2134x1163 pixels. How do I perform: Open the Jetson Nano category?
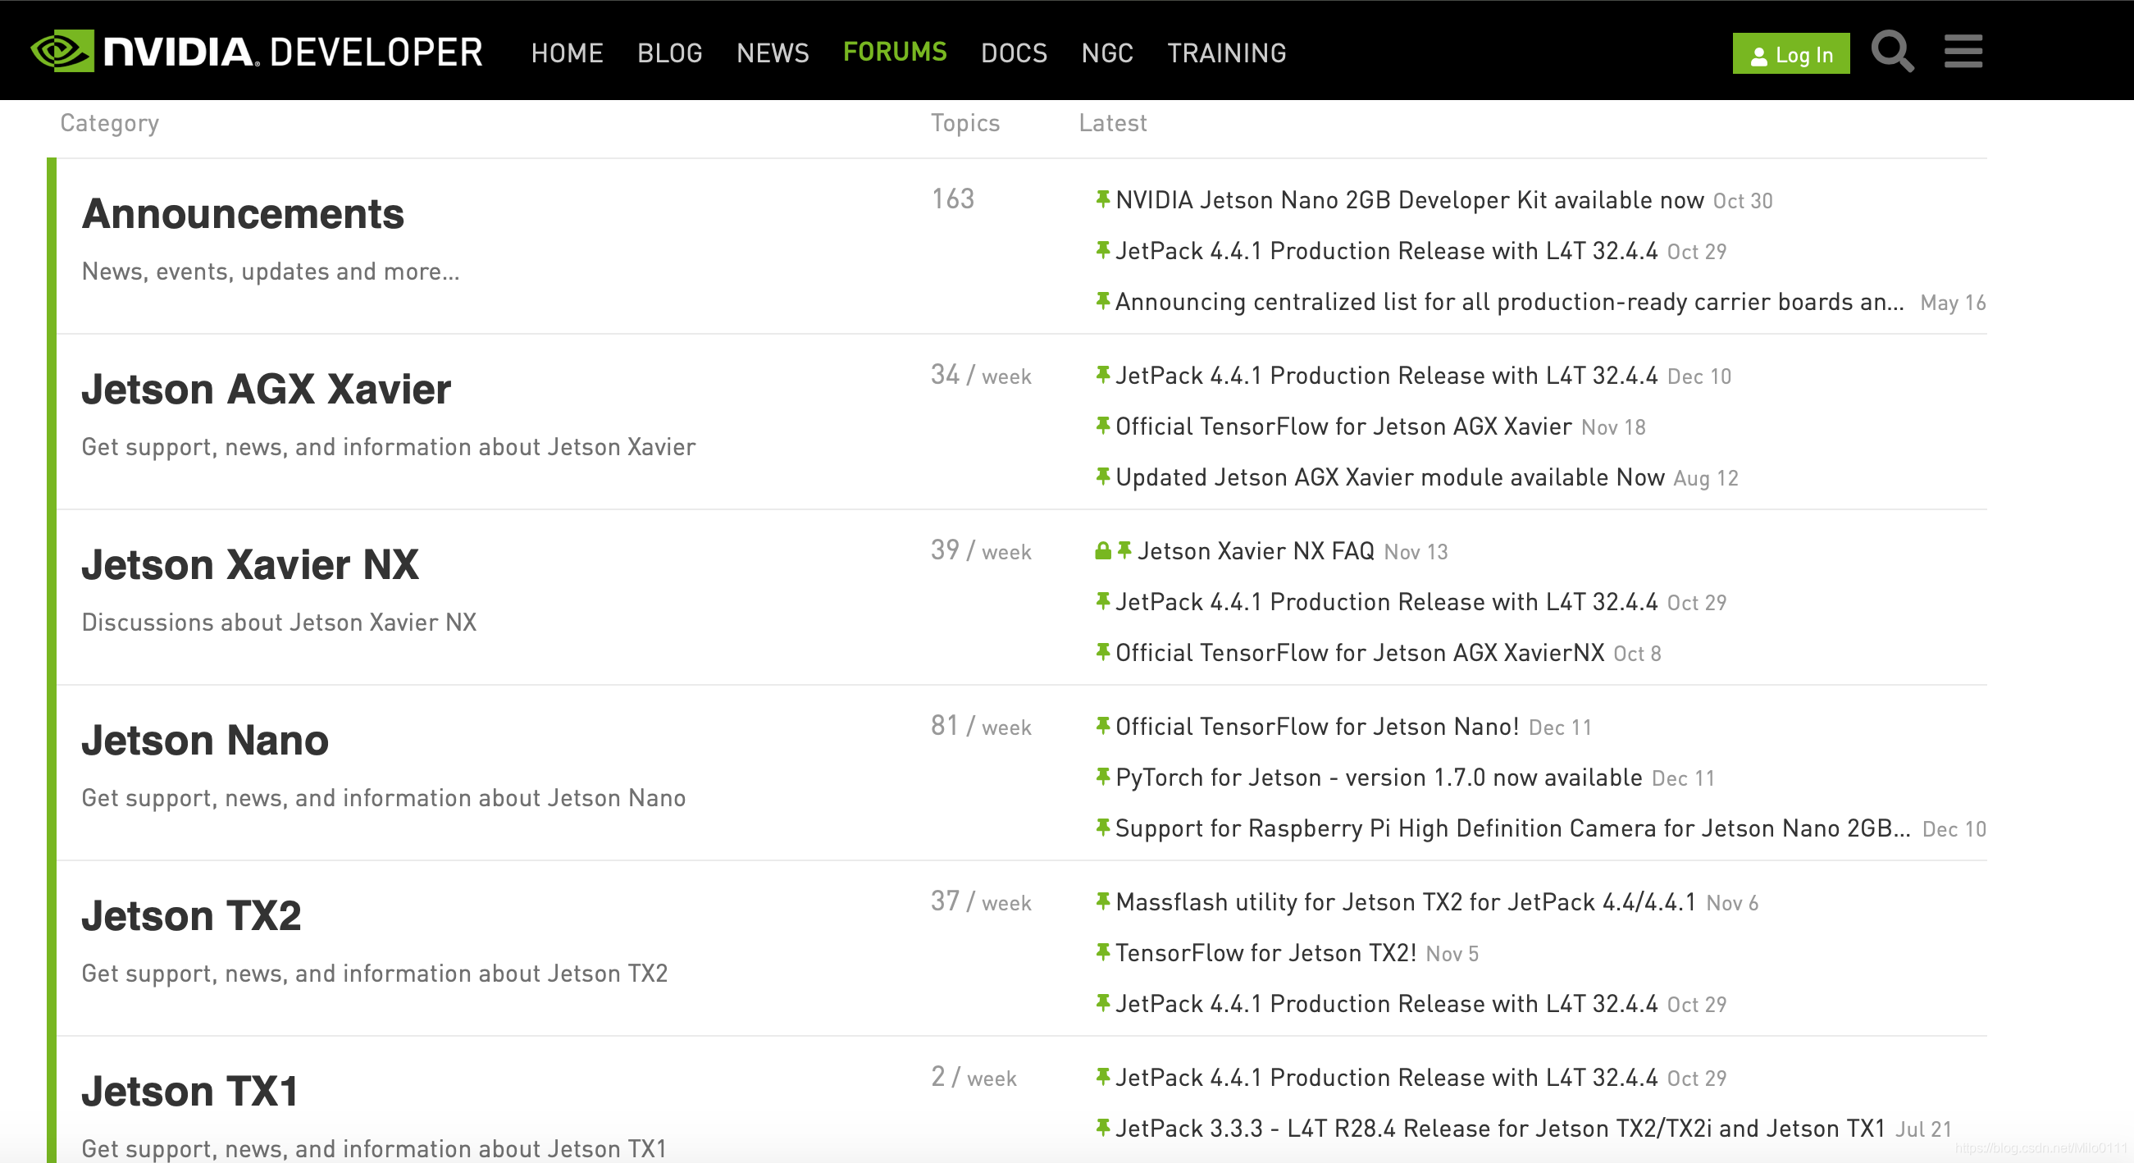[x=204, y=741]
